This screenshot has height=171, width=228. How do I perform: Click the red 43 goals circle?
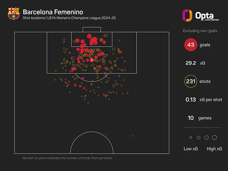coord(191,45)
